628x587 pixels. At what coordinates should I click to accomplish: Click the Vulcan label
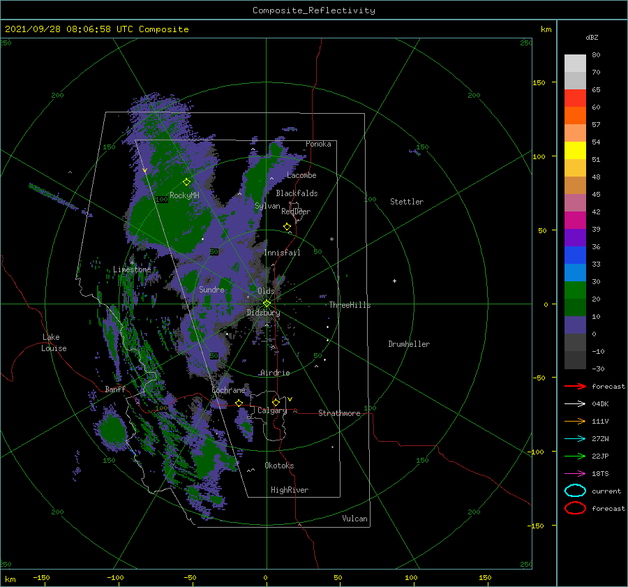pyautogui.click(x=354, y=519)
